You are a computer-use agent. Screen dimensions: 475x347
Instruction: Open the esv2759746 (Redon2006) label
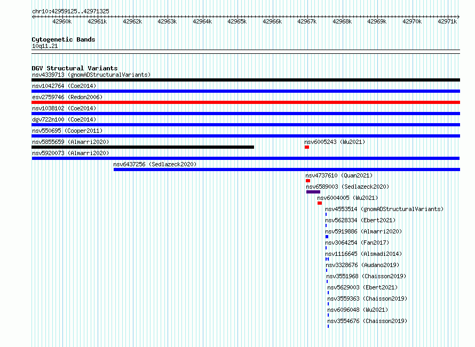click(x=67, y=97)
